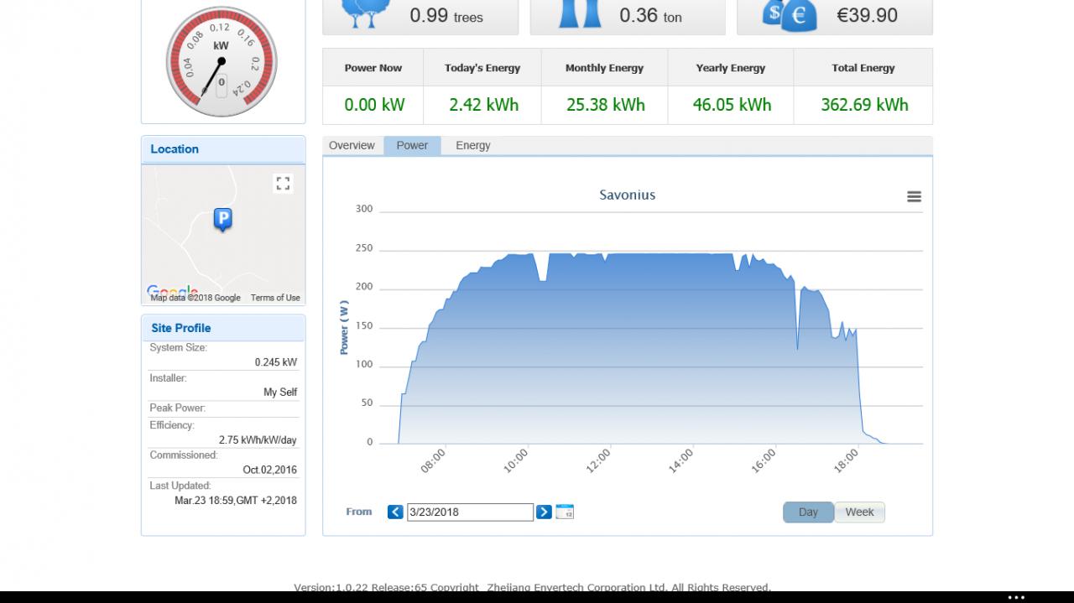
Task: Click the Peak Power label
Action: (x=177, y=408)
